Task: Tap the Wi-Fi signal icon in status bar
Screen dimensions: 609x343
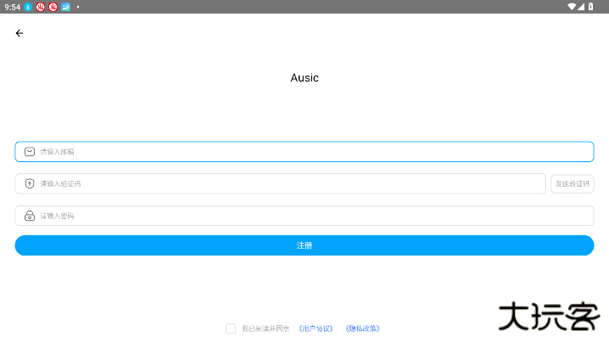Action: (572, 7)
